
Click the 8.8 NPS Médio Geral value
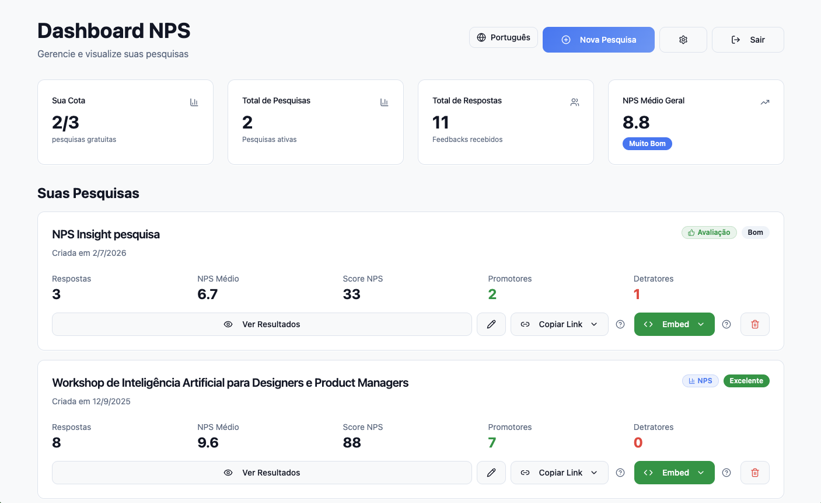coord(636,122)
